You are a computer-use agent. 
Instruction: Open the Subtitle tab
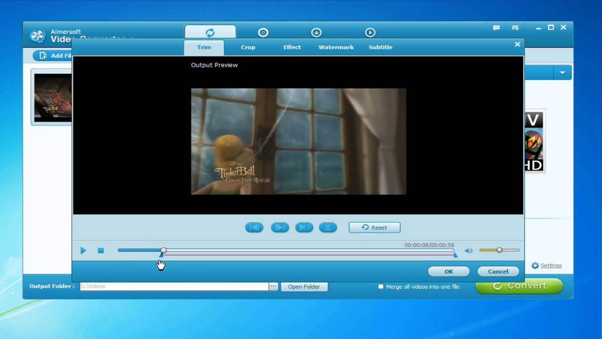click(x=380, y=47)
